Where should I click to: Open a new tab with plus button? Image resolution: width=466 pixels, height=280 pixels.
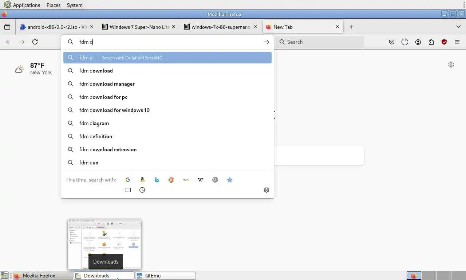pos(351,27)
